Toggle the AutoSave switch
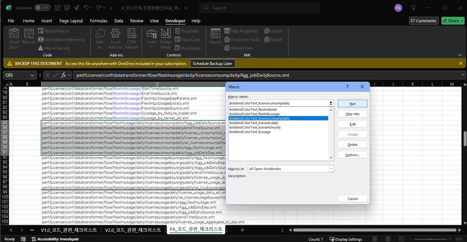This screenshot has height=242, width=467. tap(42, 8)
